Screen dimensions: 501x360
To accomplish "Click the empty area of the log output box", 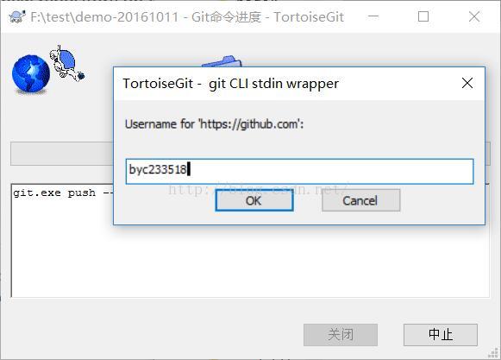I will point(250,261).
